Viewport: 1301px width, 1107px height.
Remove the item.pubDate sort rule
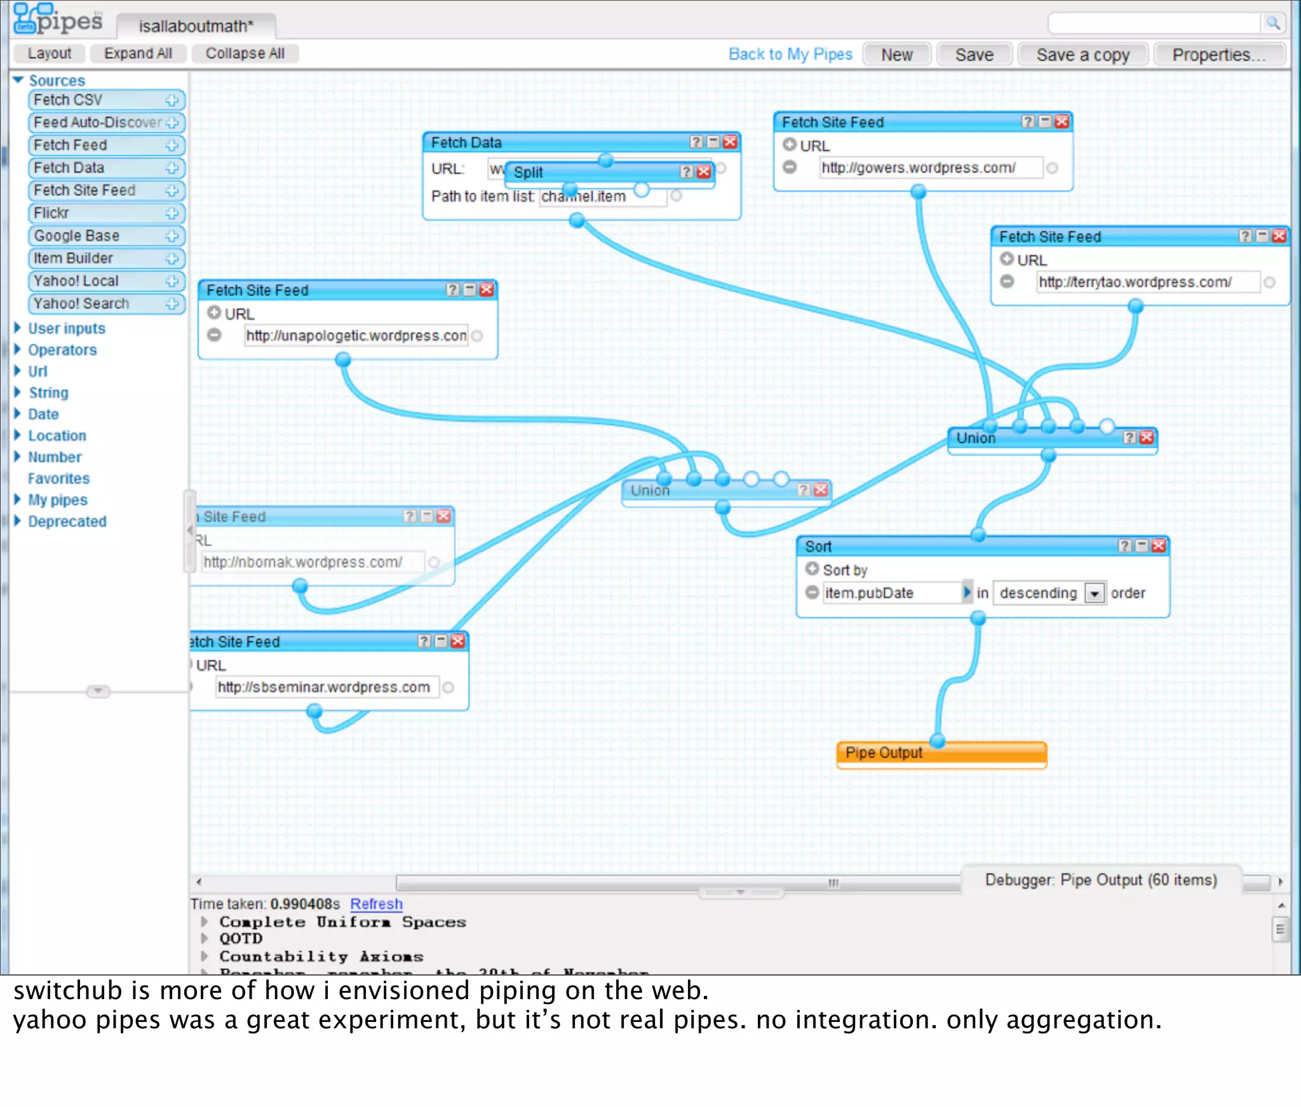pos(812,593)
